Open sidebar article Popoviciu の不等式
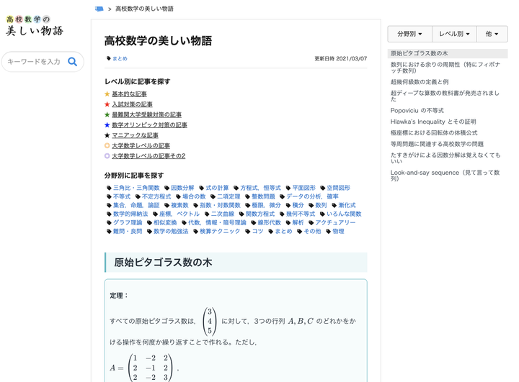 417,110
